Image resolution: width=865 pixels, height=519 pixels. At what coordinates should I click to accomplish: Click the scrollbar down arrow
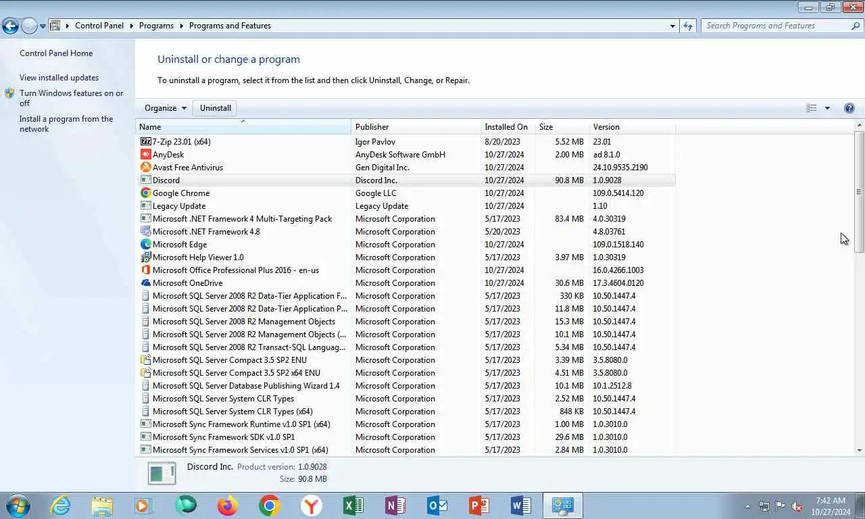(x=860, y=450)
